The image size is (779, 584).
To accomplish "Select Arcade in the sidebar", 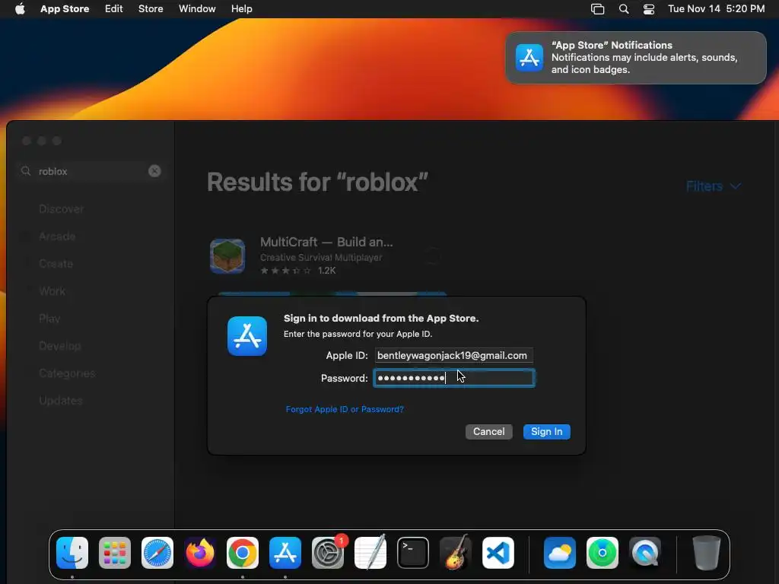I will click(x=57, y=236).
